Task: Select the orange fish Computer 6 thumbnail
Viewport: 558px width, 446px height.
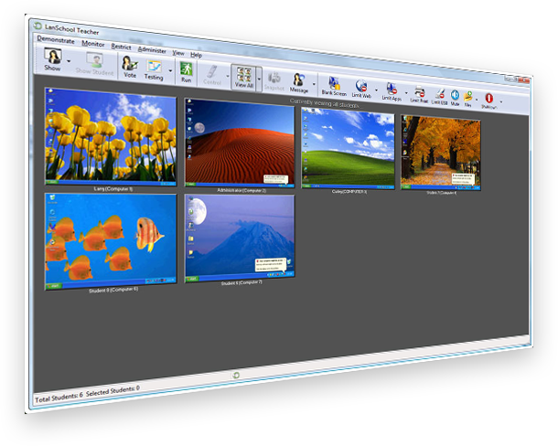Action: tap(111, 241)
